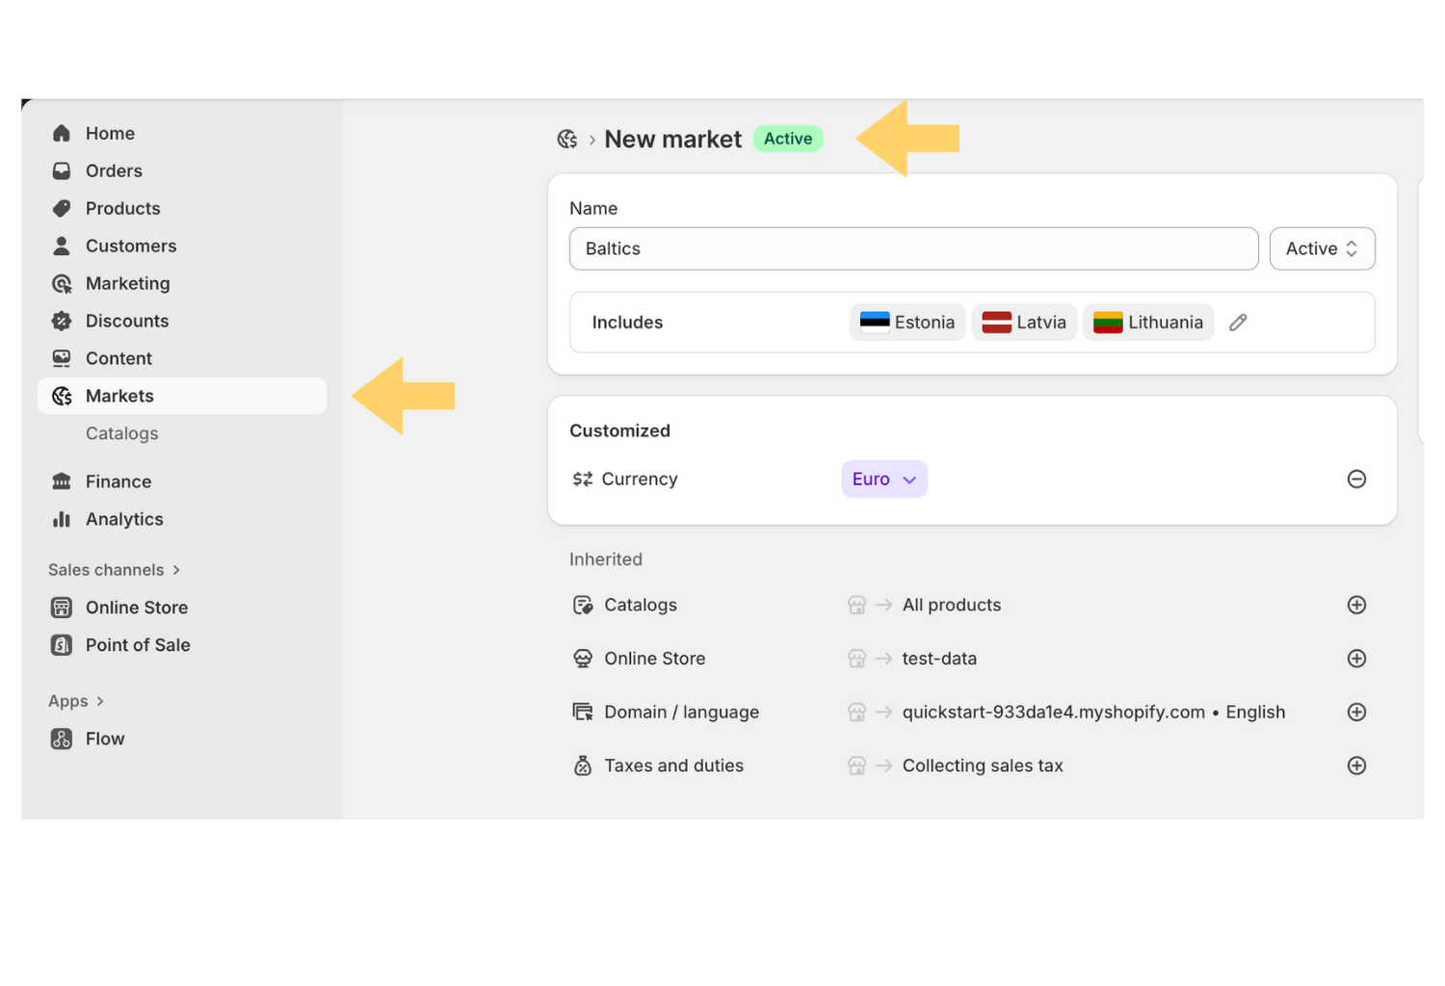Expand the Sales channels section
Viewport: 1445px width, 986px height.
[x=114, y=570]
